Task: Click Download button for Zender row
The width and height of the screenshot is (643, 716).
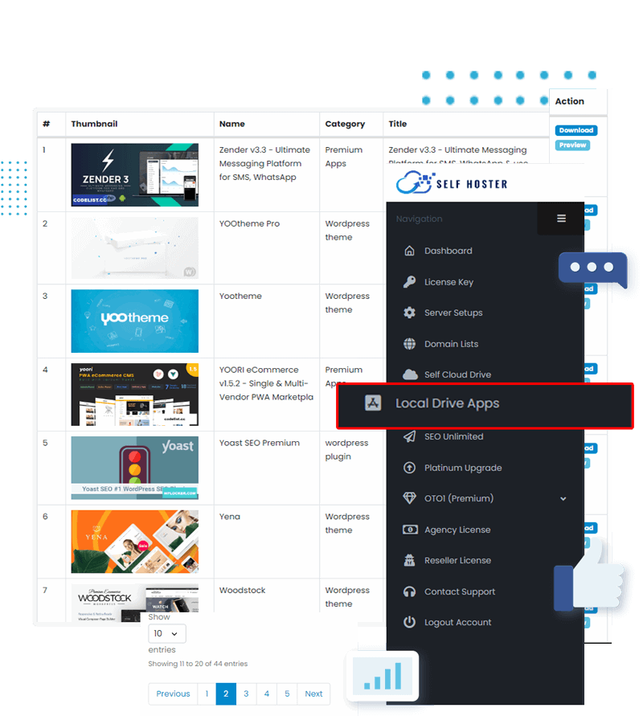Action: pyautogui.click(x=575, y=130)
